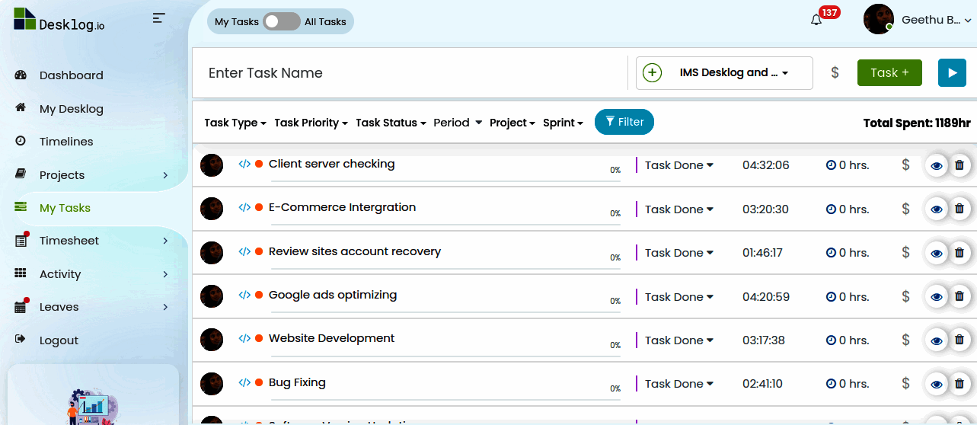Click trash icon for Bug Fixing task
Screen dimensions: 977x425
[x=959, y=384]
